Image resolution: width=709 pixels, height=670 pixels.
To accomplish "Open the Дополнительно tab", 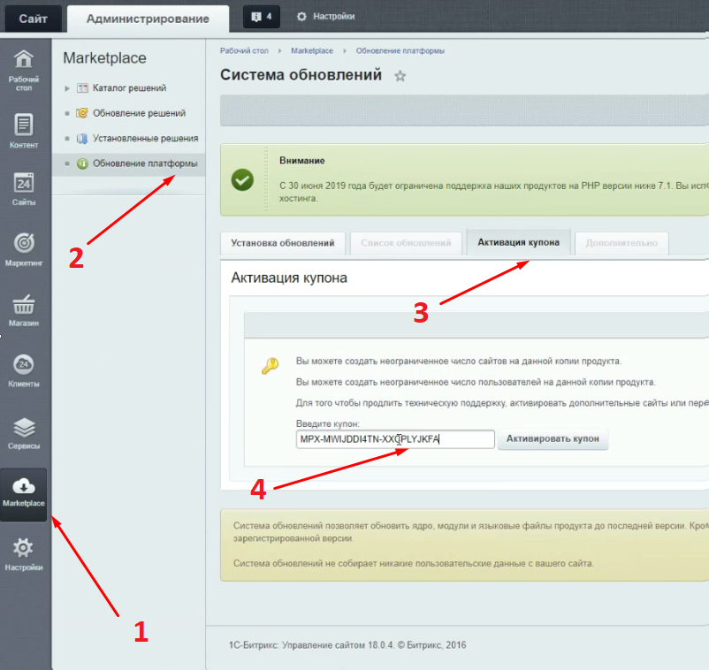I will tap(621, 243).
